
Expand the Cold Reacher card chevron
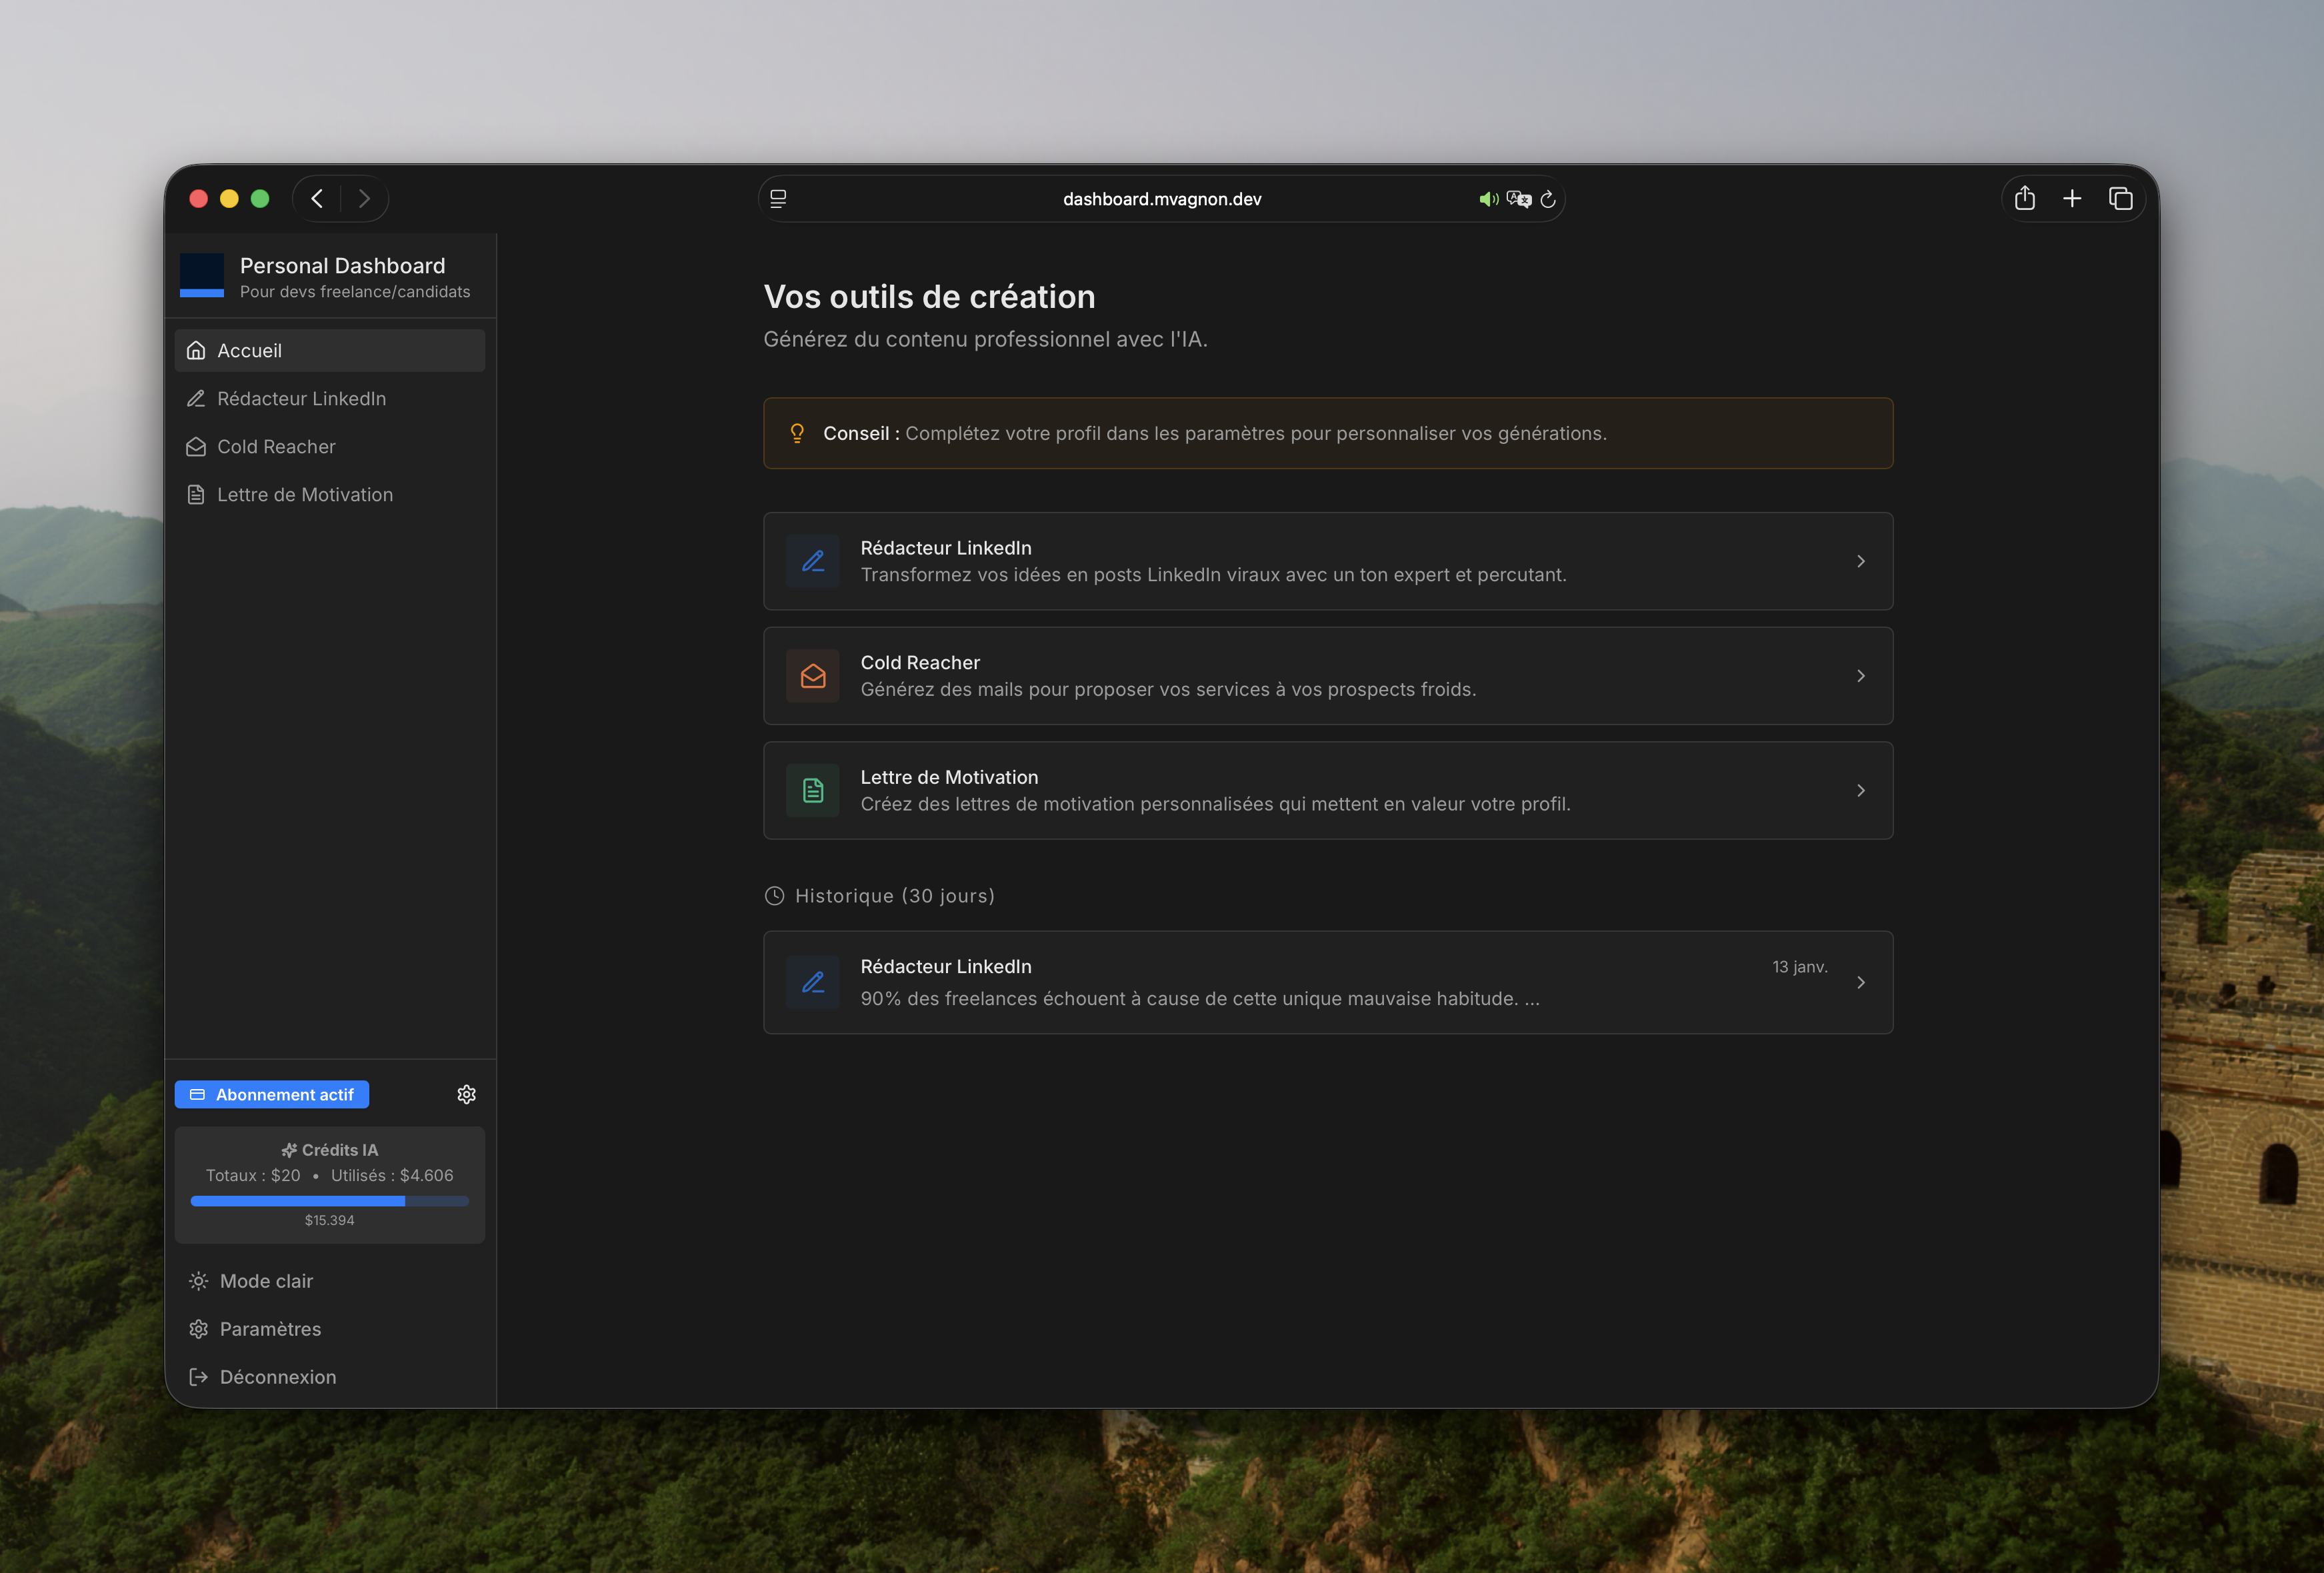(x=1860, y=676)
